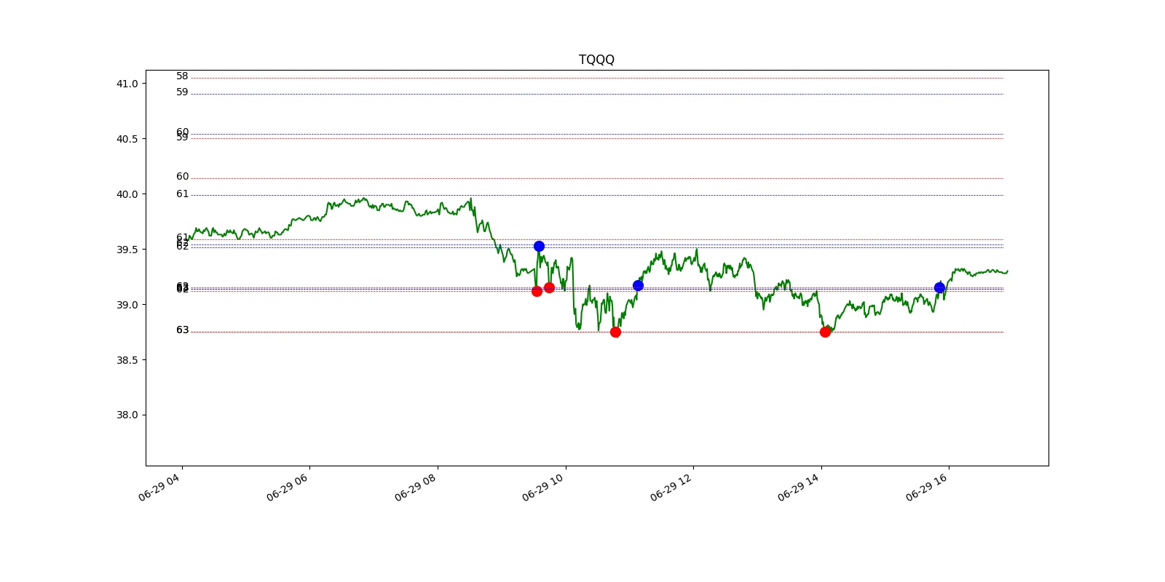Click level label 63 on red line near 38.75
The height and width of the screenshot is (582, 1165).
182,330
